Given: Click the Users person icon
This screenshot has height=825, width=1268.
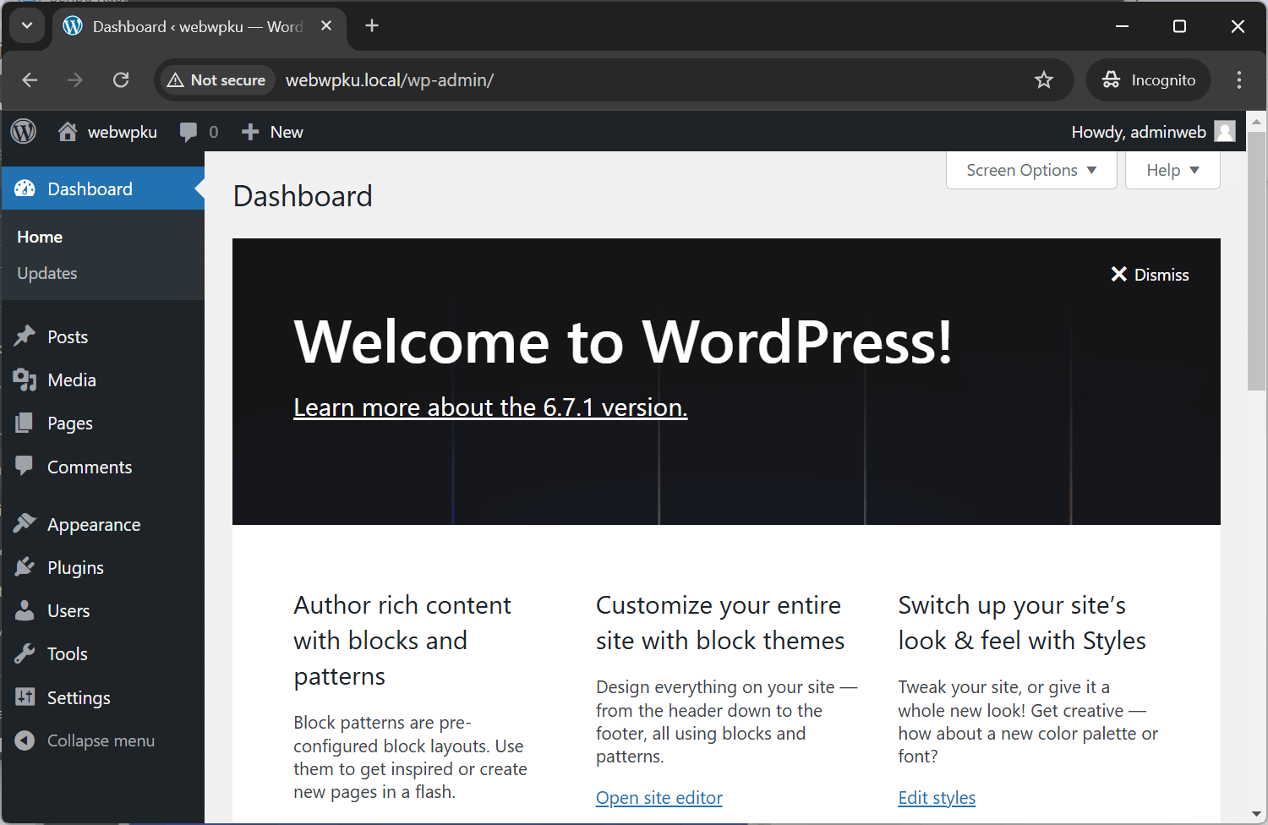Looking at the screenshot, I should click(x=25, y=610).
